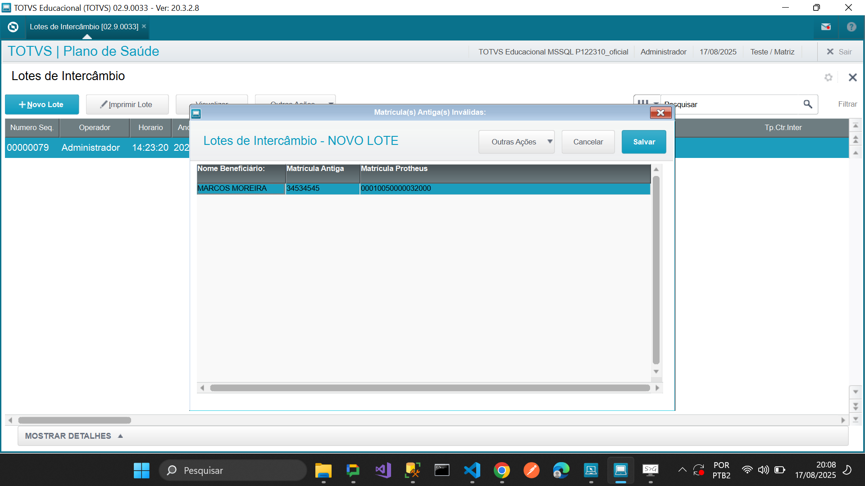Open Visual Studio Code from taskbar
Viewport: 865px width, 486px height.
click(x=472, y=471)
